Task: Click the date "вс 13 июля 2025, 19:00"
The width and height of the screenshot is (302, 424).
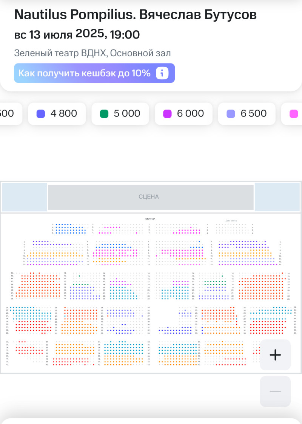Action: (x=77, y=35)
